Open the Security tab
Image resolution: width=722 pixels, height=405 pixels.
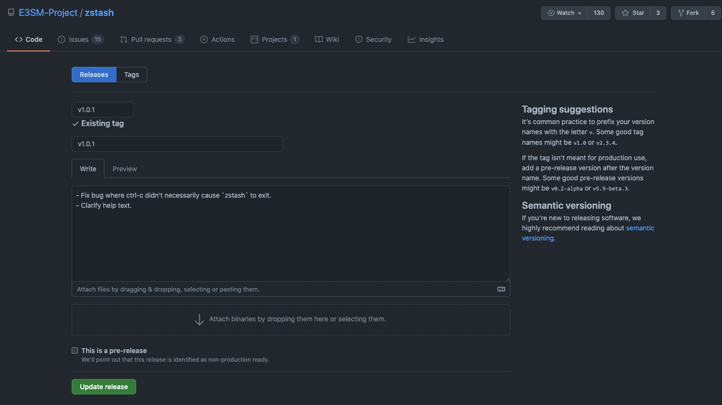click(x=373, y=39)
